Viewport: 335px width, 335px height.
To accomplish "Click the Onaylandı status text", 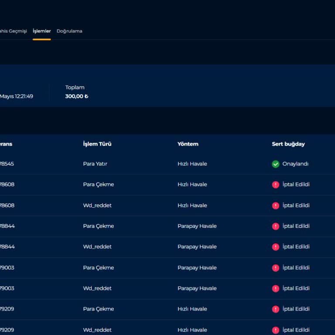I will 295,164.
